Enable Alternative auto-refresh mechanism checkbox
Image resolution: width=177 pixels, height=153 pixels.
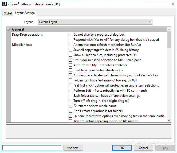70,45
